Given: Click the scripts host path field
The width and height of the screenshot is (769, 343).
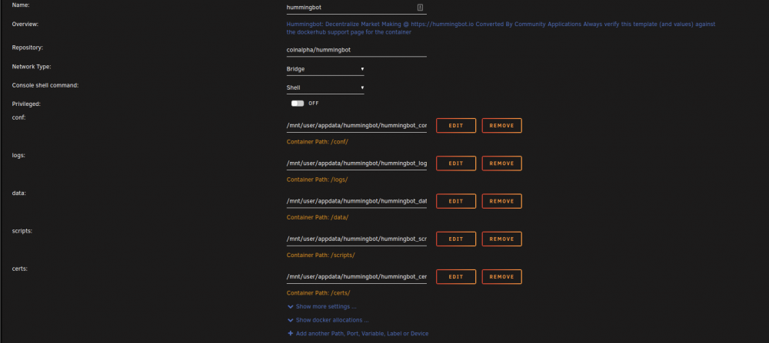Looking at the screenshot, I should pos(357,239).
